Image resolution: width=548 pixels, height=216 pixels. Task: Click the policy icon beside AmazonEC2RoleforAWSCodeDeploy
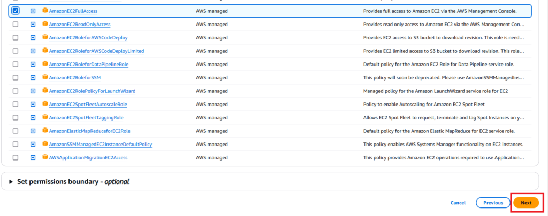click(45, 38)
